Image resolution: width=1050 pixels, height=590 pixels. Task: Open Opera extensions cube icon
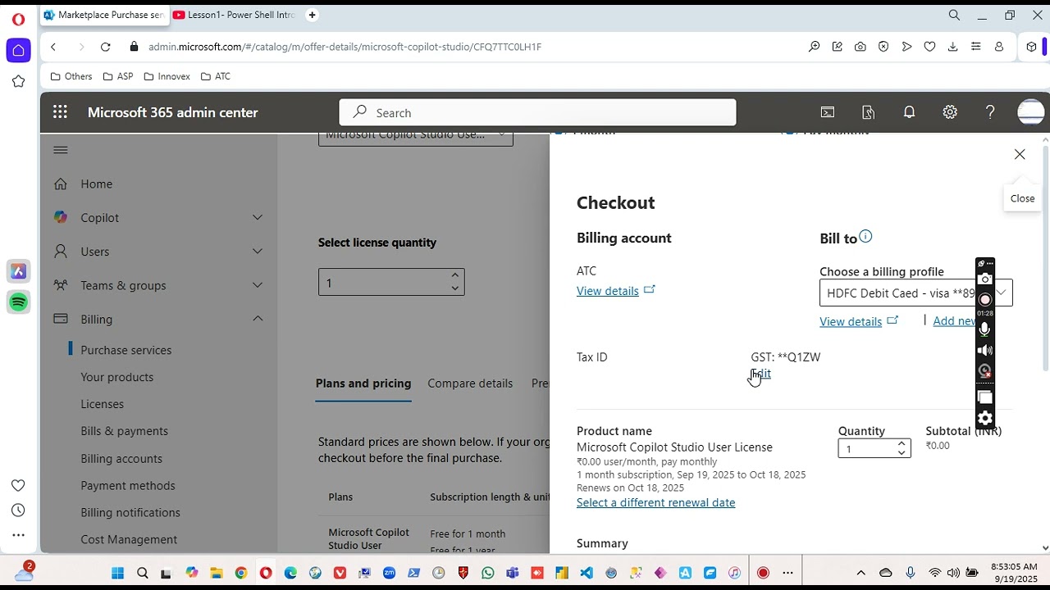click(1032, 47)
